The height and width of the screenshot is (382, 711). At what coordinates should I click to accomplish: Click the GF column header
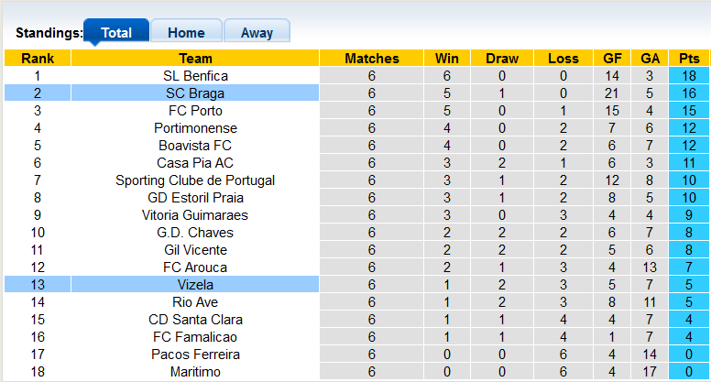coord(613,59)
